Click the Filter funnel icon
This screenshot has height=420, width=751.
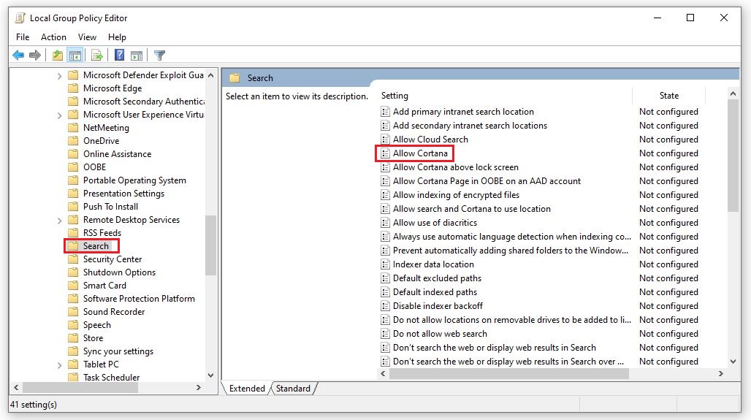[x=159, y=56]
